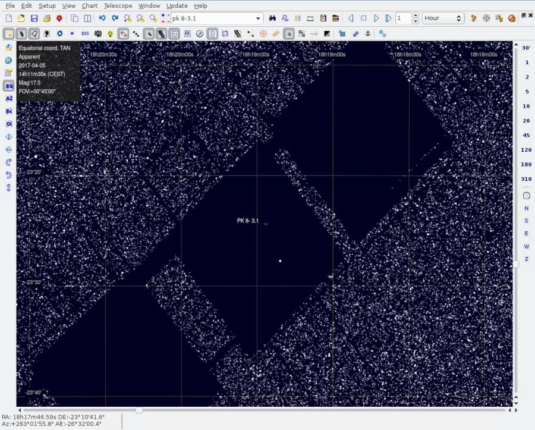The width and height of the screenshot is (535, 430).
Task: Click the red finder circle icon
Action: click(x=263, y=34)
